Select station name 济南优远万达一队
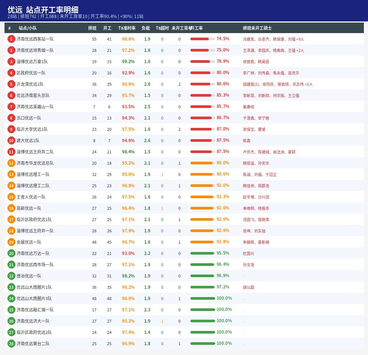This screenshot has width=368, height=355. pos(33,253)
